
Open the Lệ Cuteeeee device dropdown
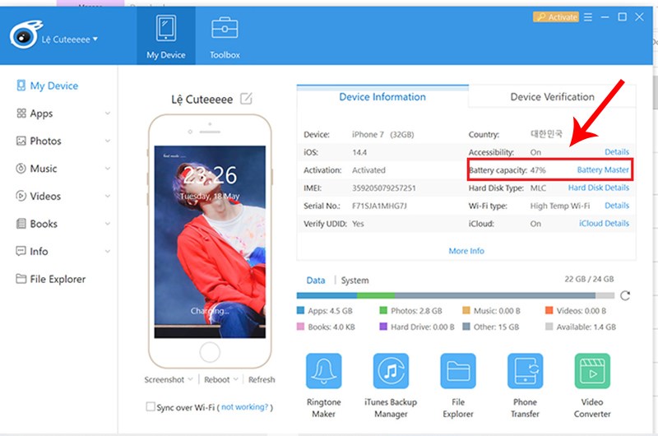70,39
